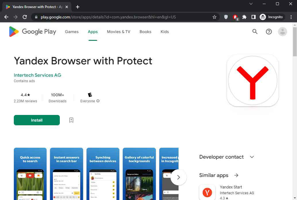This screenshot has height=200, width=297.
Task: Open Instant answers in search bar screenshot
Action: (x=66, y=174)
